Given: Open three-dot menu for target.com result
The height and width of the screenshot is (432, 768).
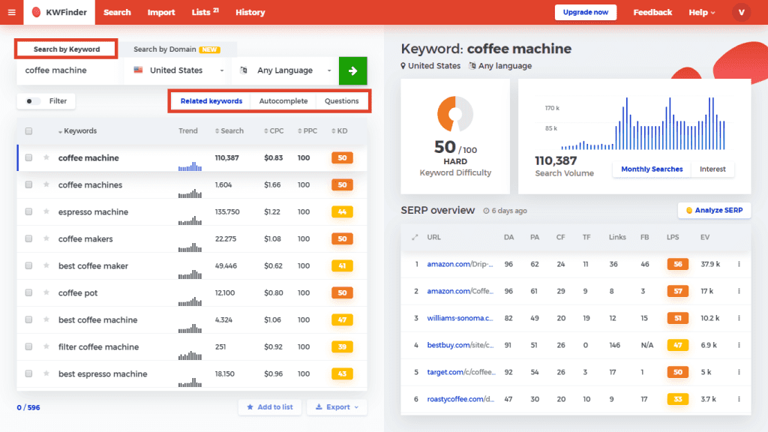Looking at the screenshot, I should pyautogui.click(x=739, y=372).
